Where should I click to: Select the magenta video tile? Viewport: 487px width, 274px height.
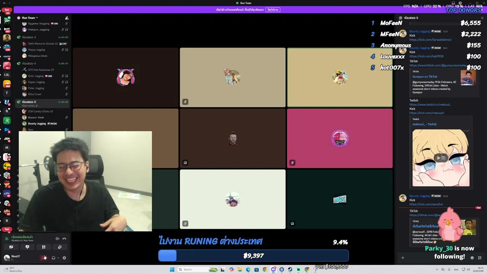click(x=340, y=139)
